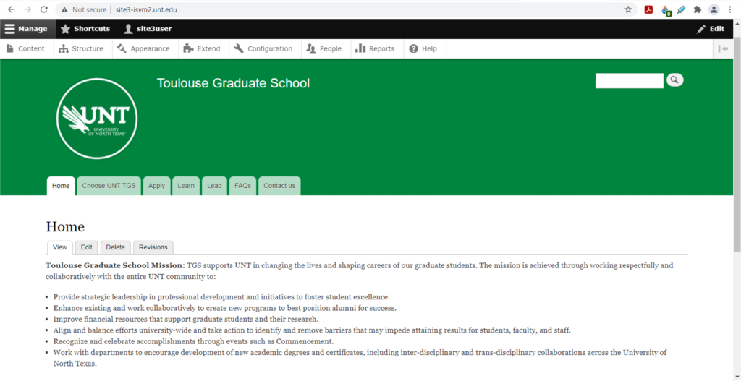The image size is (741, 381).
Task: Open the FAQs navigation tab
Action: [x=243, y=186]
